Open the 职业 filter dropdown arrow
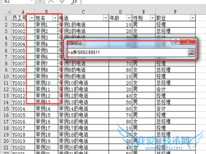The image size is (206, 154). pyautogui.click(x=192, y=18)
